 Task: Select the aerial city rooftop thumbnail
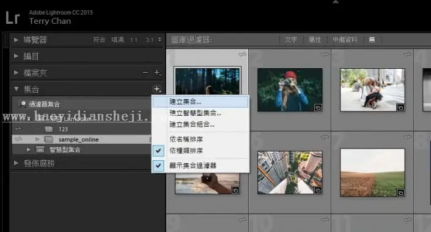(290, 172)
